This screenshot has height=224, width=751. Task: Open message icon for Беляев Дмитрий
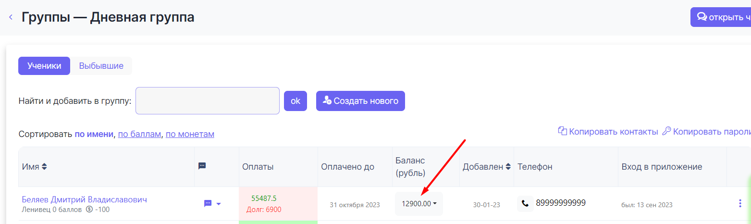(208, 204)
